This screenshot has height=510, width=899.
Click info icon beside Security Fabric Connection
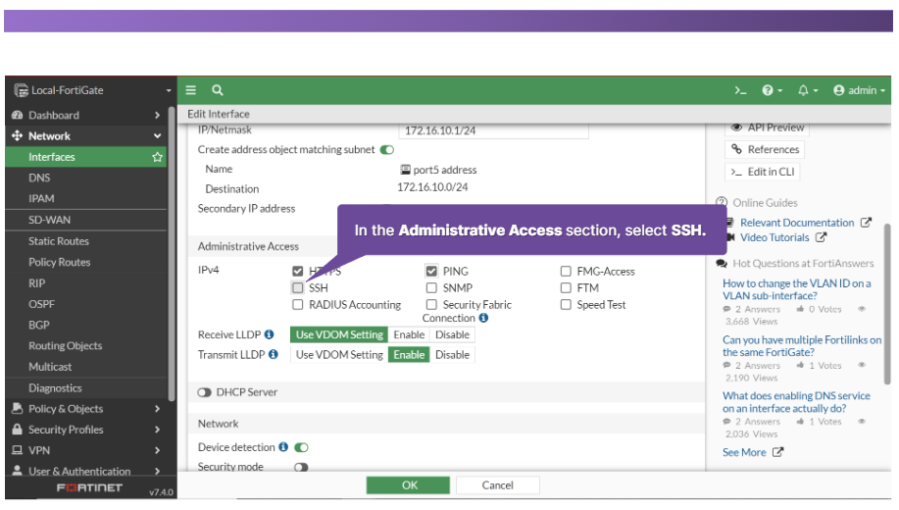coord(484,318)
